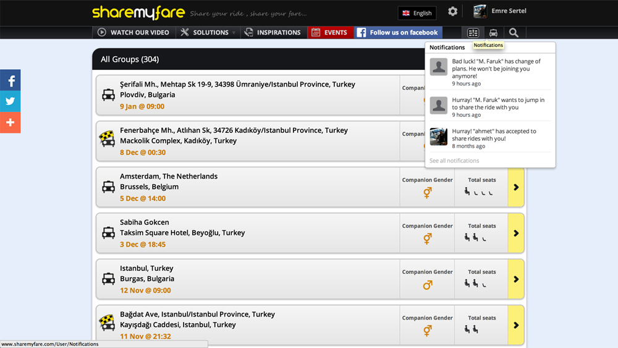Open Istanbul to Burgas group arrow
618x348 pixels.
pos(516,279)
